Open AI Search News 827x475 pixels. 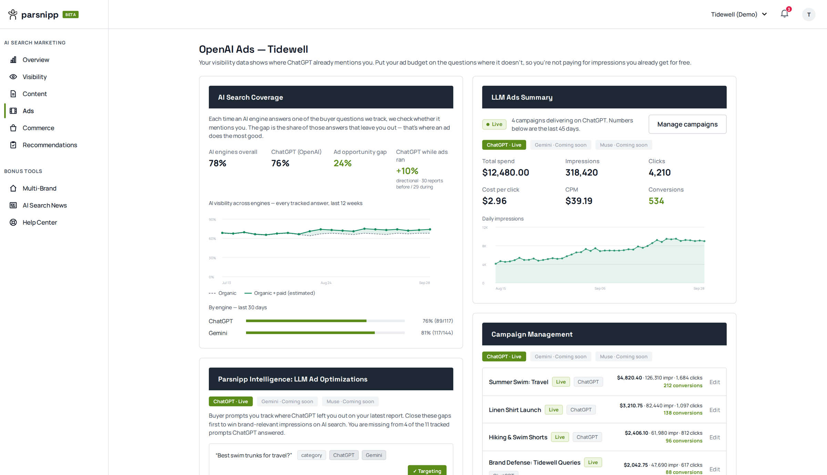click(44, 205)
